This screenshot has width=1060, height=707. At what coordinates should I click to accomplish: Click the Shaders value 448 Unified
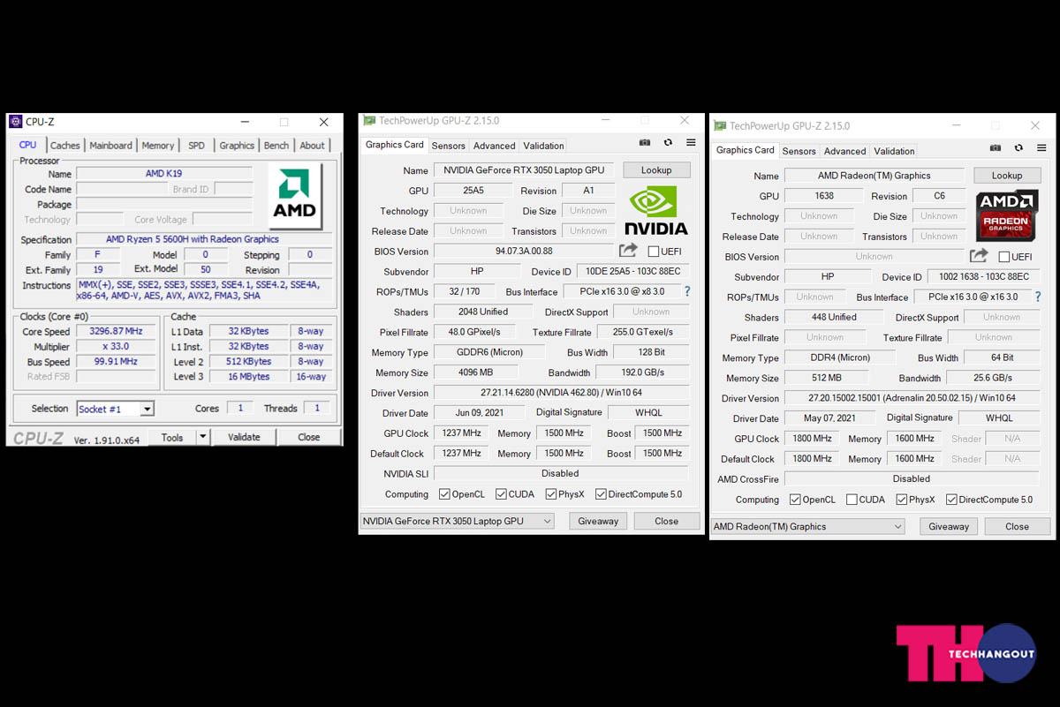pos(834,317)
